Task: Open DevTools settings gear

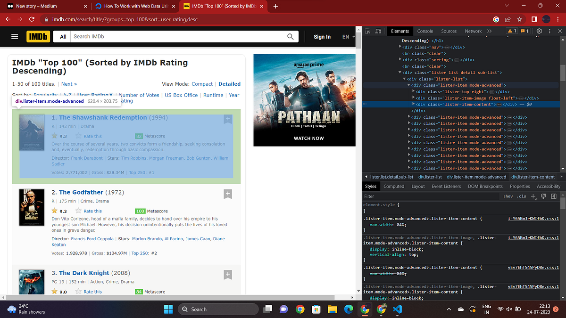Action: click(539, 31)
